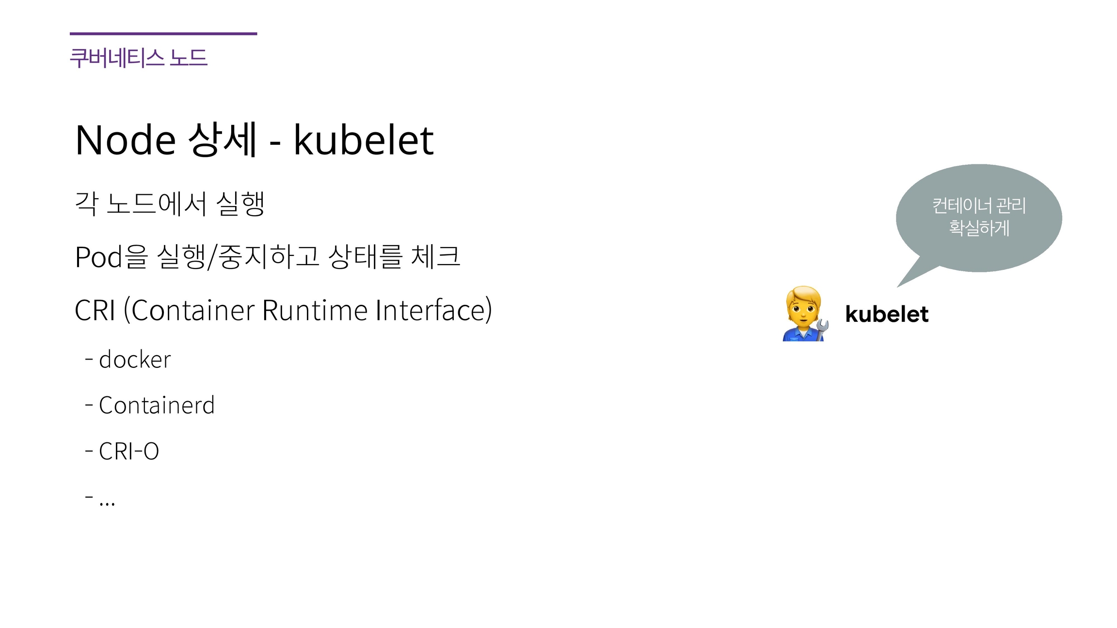1117x628 pixels.
Task: Select the 'CRI-O' list item
Action: coord(129,451)
